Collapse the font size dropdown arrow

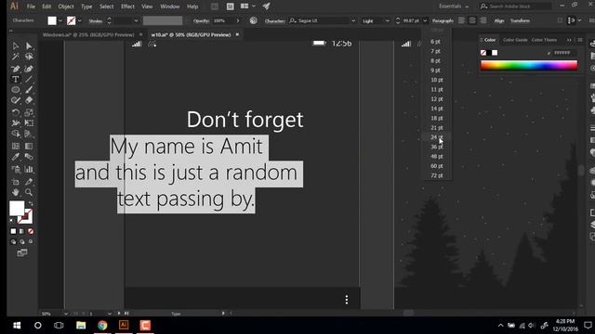click(425, 20)
